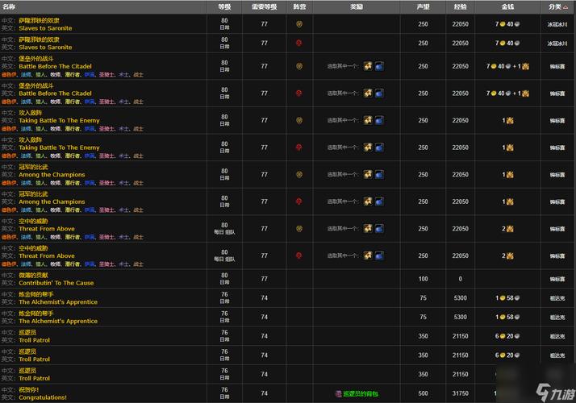576x403 pixels.
Task: Sort by the 需要等级 column header
Action: pos(264,6)
